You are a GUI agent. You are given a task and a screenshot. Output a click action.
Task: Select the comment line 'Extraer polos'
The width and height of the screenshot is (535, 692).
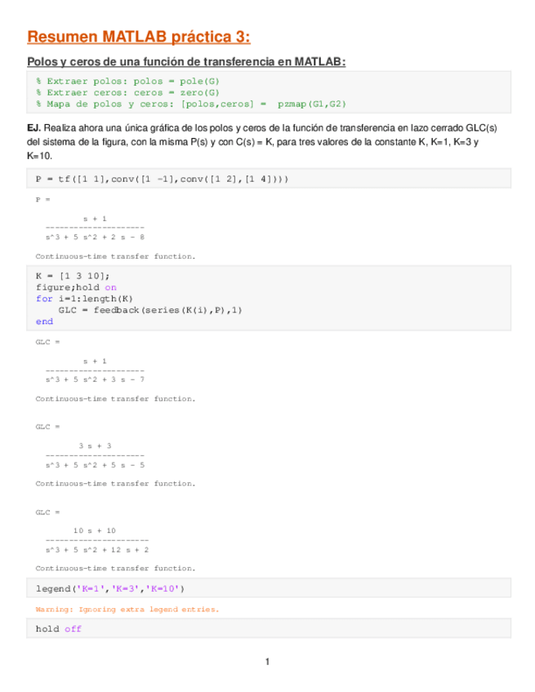(127, 82)
